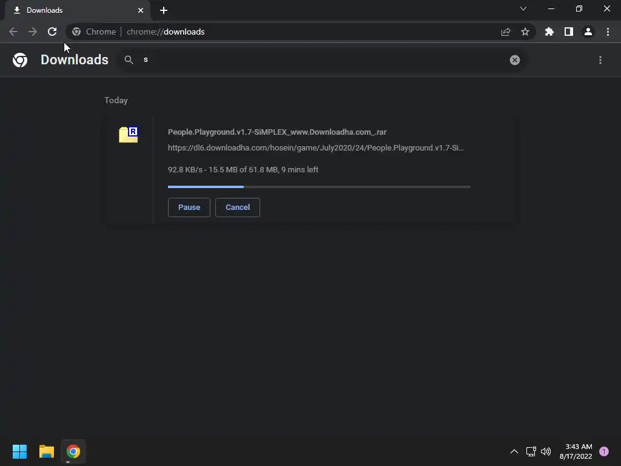Image resolution: width=621 pixels, height=466 pixels.
Task: Share this page using share icon
Action: [x=506, y=32]
